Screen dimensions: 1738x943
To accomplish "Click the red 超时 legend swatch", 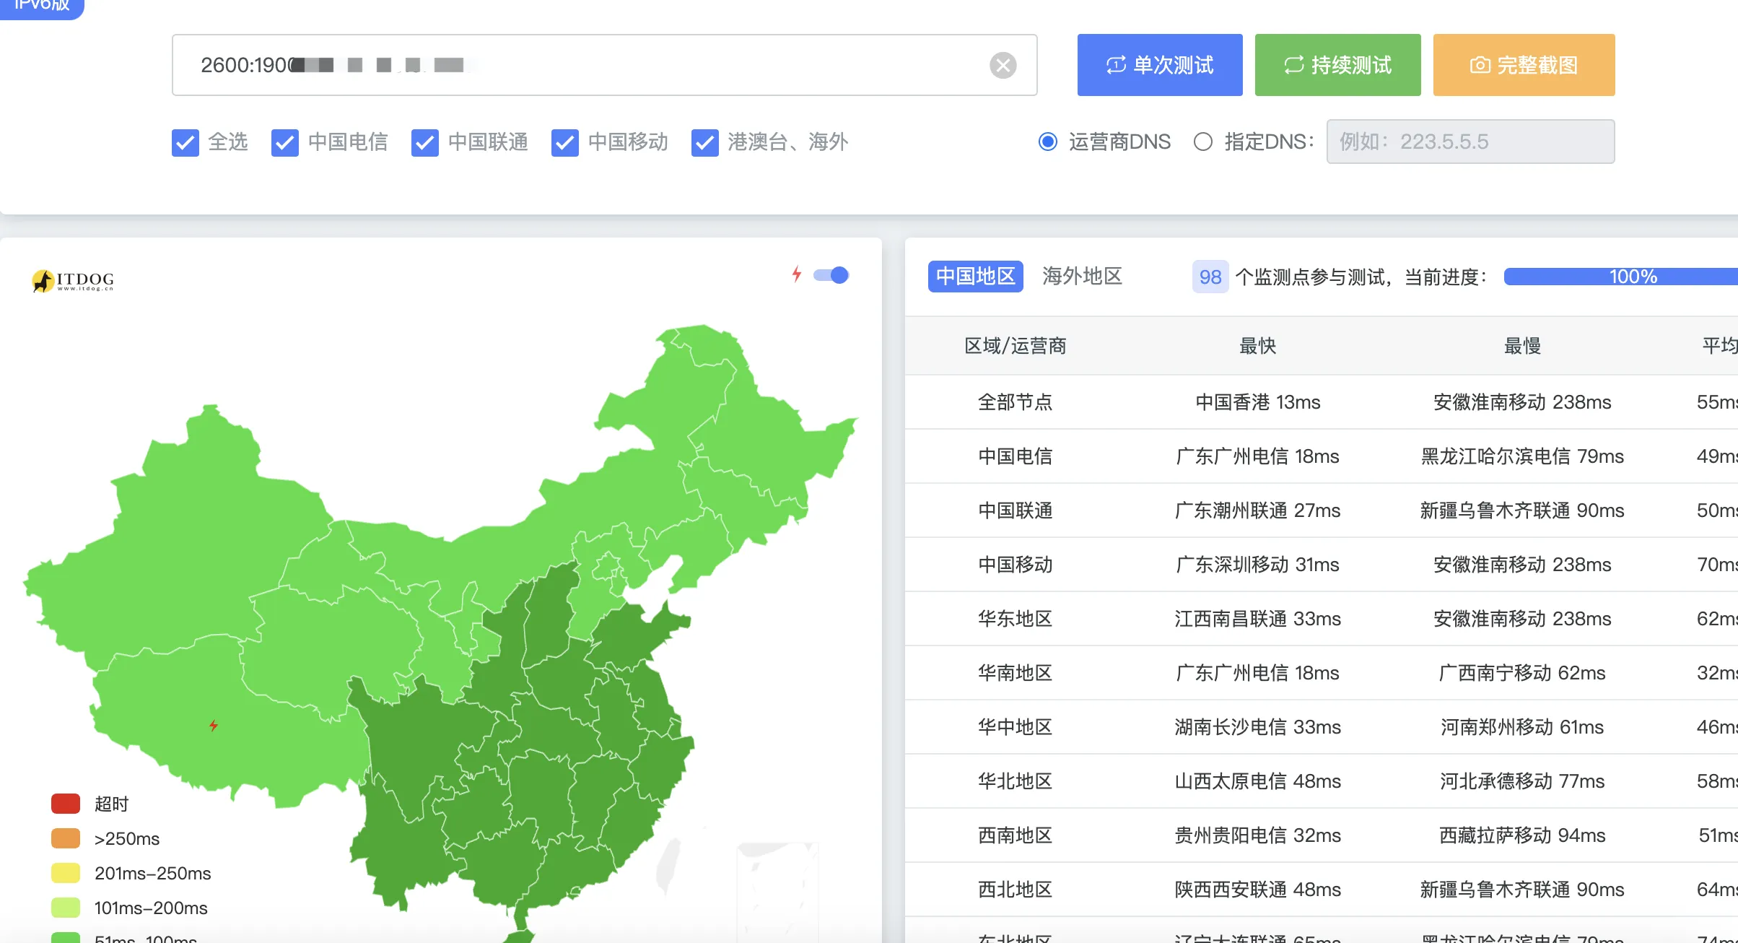I will (66, 804).
